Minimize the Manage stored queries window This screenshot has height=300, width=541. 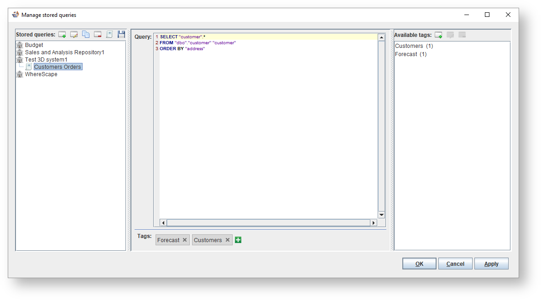(467, 15)
